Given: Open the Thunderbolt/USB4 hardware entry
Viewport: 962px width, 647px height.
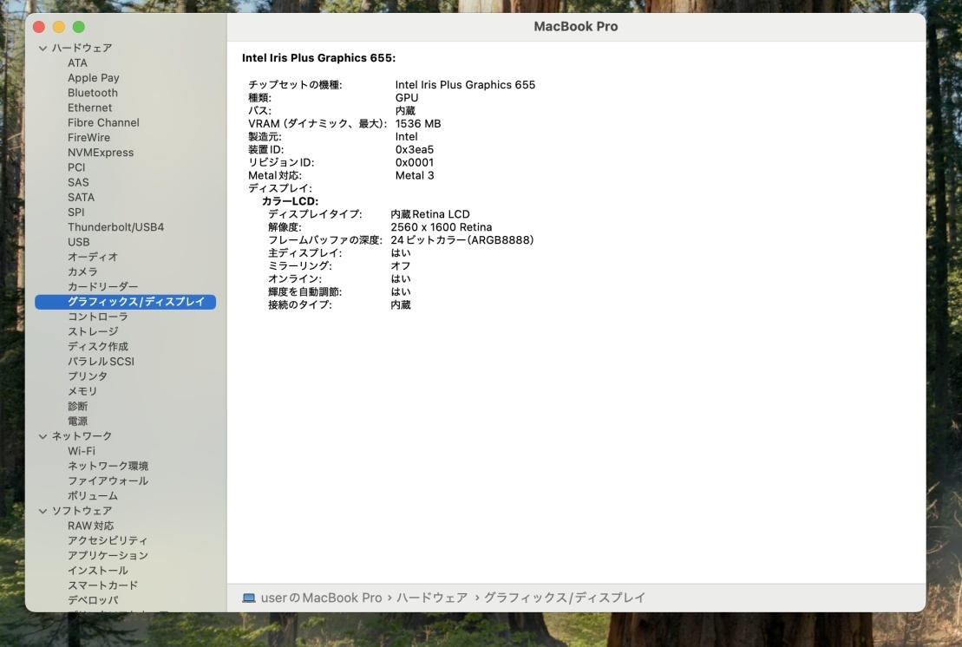Looking at the screenshot, I should (x=115, y=227).
